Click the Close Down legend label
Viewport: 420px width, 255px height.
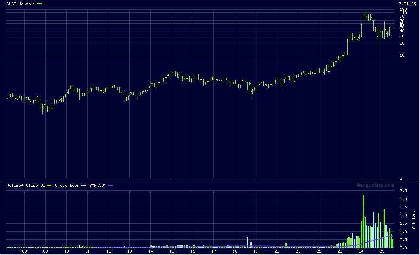coord(67,186)
